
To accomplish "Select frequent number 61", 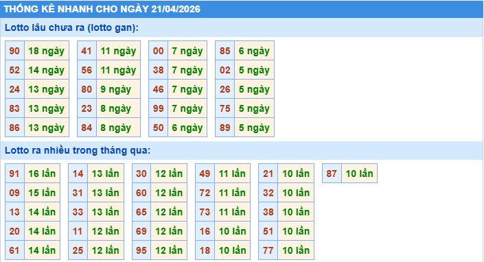I will (14, 250).
